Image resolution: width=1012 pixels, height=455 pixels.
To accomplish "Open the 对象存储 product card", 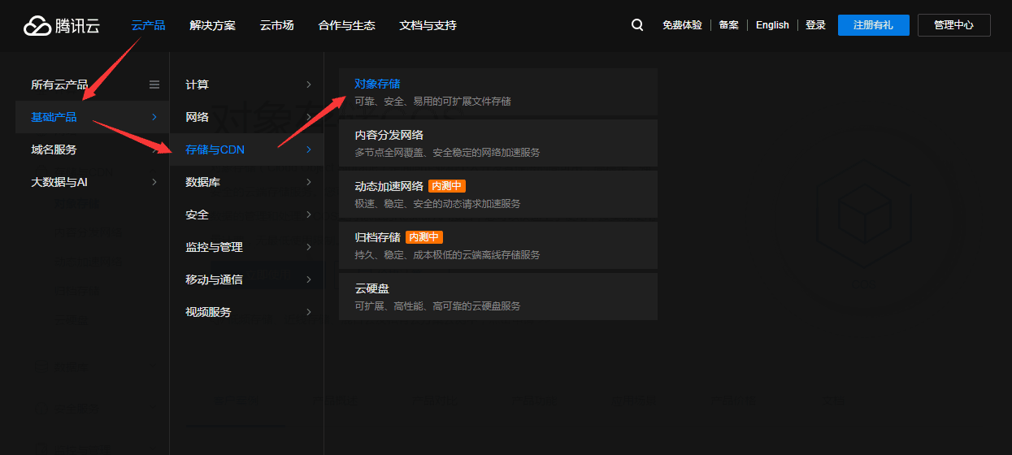I will tap(497, 92).
